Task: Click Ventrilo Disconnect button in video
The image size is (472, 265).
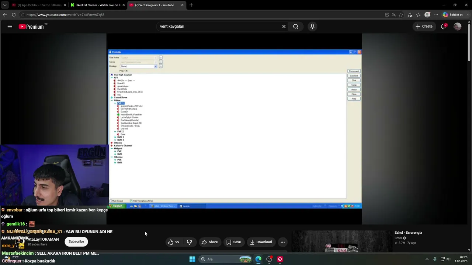Action: (354, 71)
